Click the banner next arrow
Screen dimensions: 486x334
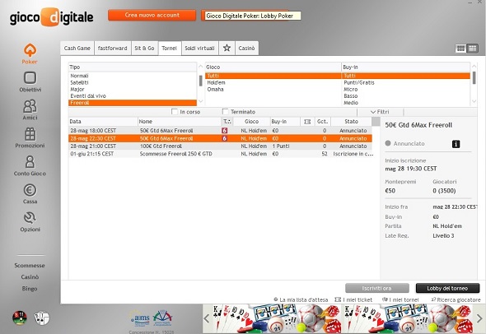coord(479,318)
